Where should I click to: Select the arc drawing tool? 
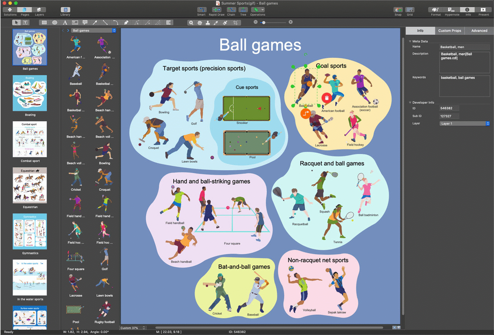tap(116, 22)
